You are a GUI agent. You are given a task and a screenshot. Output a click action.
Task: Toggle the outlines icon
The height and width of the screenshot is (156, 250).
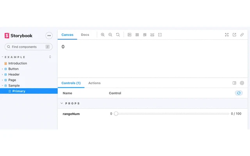pos(160,35)
